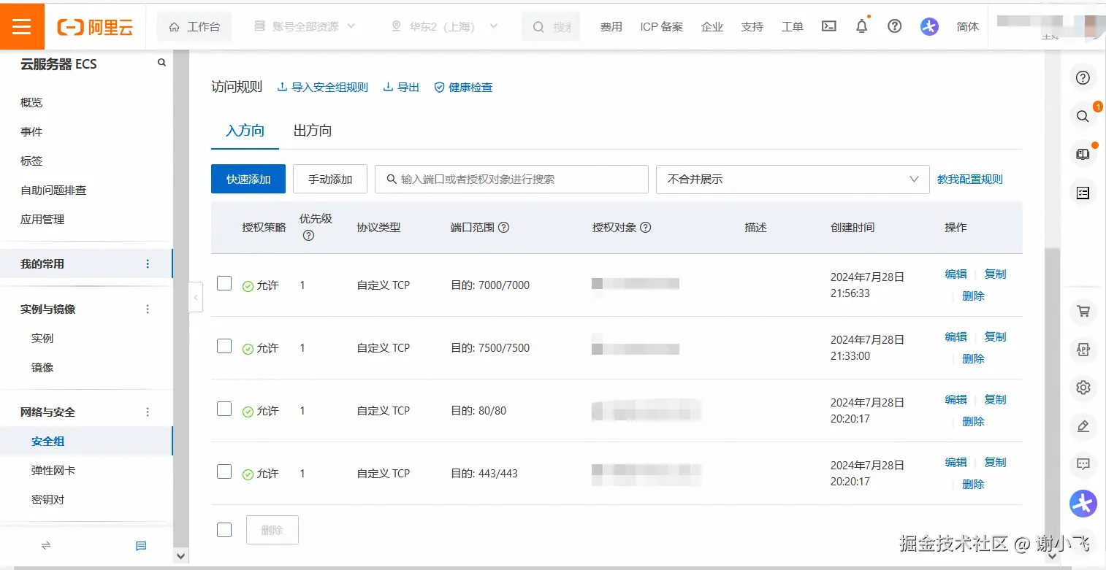This screenshot has height=570, width=1106.
Task: Open the 企业 menu
Action: [712, 26]
